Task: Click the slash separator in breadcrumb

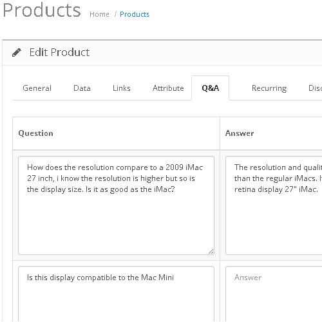Action: 115,14
